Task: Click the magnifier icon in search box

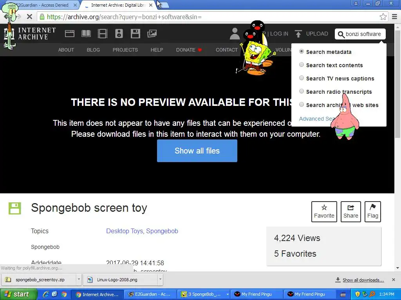Action: pos(341,34)
